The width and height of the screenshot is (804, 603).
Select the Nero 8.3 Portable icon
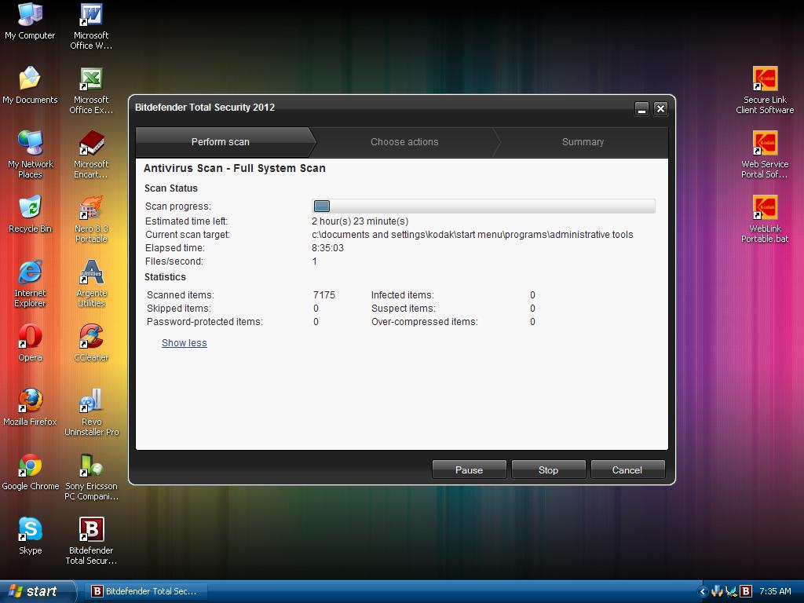91,220
